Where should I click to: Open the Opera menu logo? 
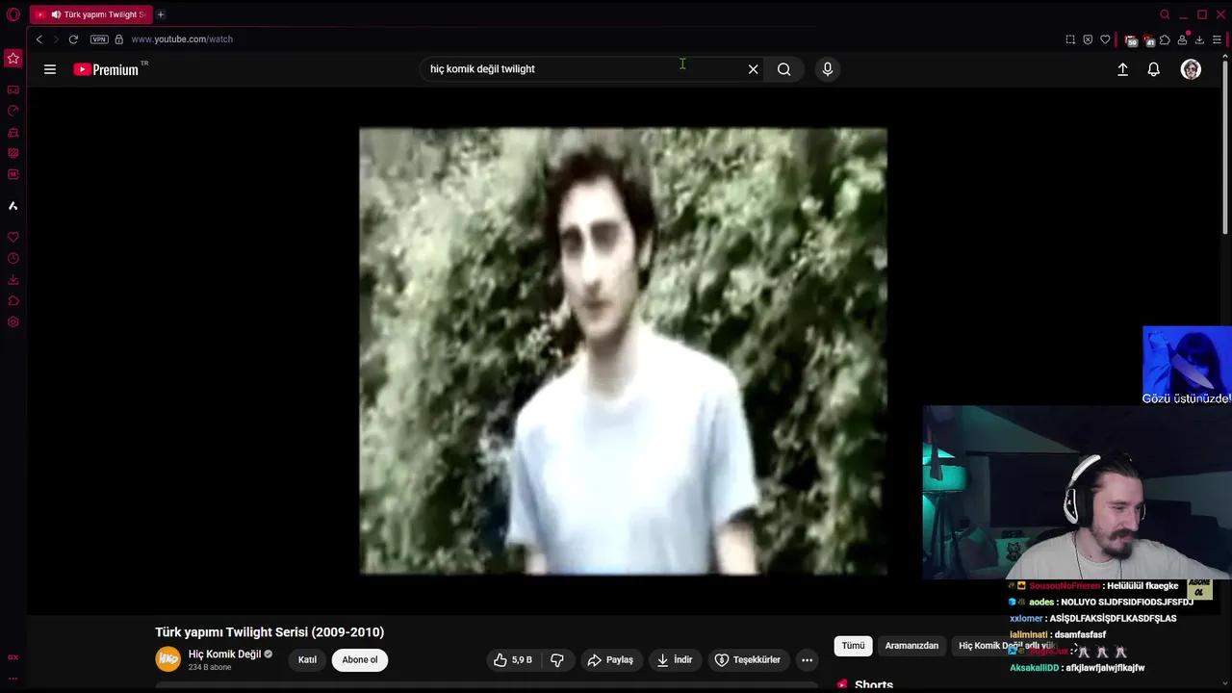tap(13, 14)
